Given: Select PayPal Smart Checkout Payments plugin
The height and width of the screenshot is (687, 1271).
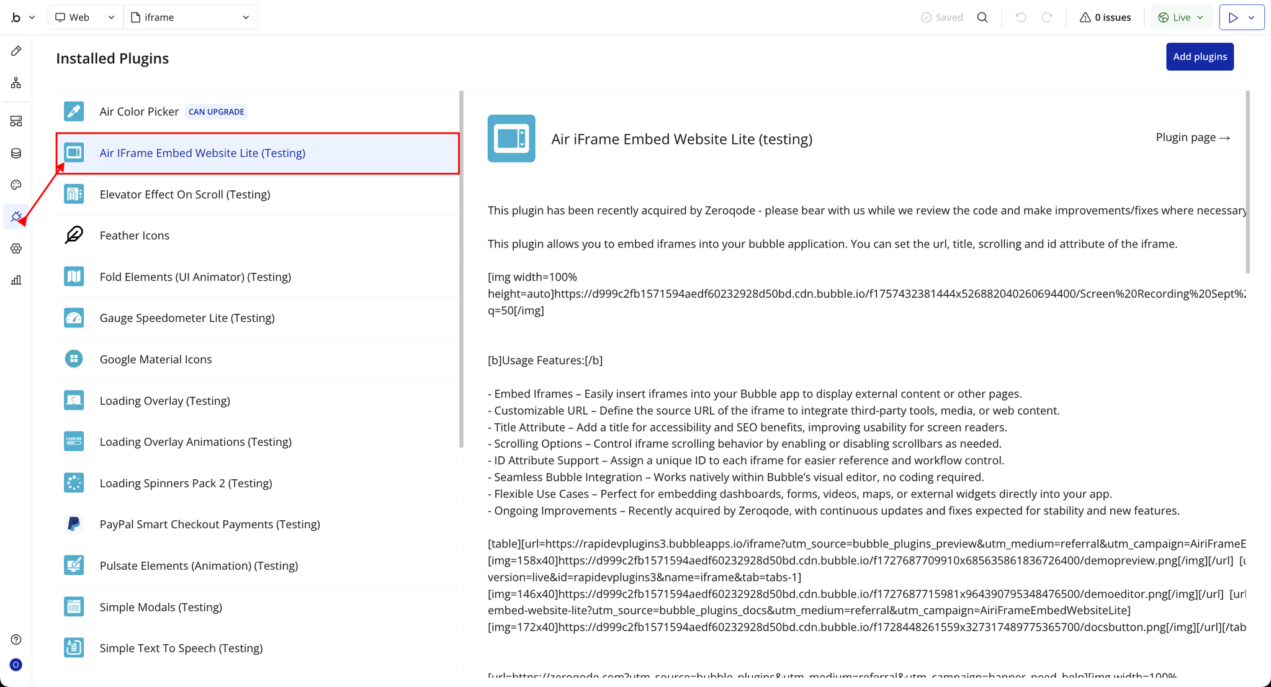Looking at the screenshot, I should coord(210,525).
